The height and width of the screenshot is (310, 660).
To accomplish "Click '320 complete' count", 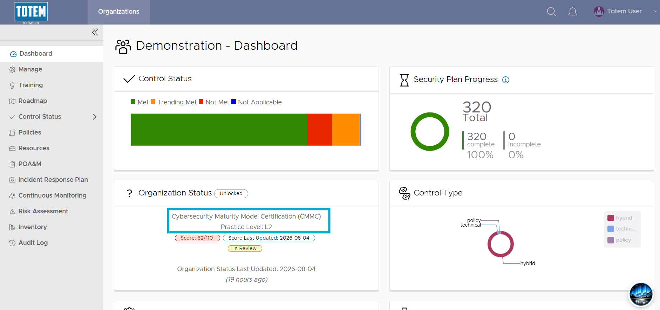I will point(481,139).
